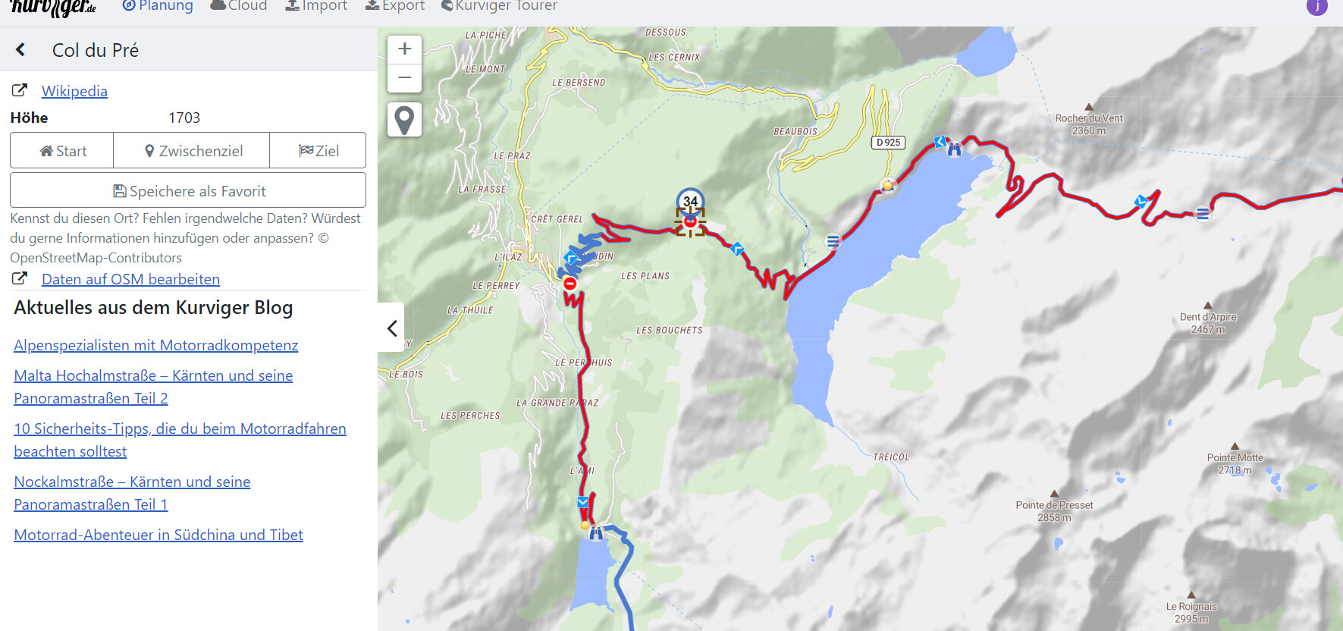Click waypoint marker 34 on the map
The height and width of the screenshot is (631, 1343).
click(x=690, y=201)
